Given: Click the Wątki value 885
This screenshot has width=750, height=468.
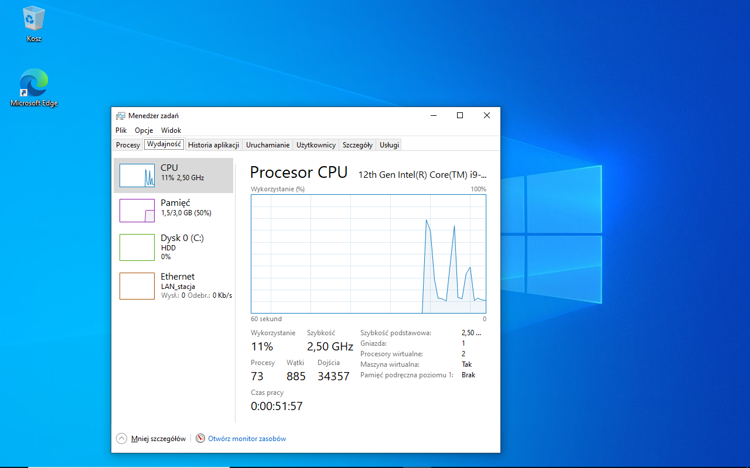Looking at the screenshot, I should pyautogui.click(x=296, y=376).
